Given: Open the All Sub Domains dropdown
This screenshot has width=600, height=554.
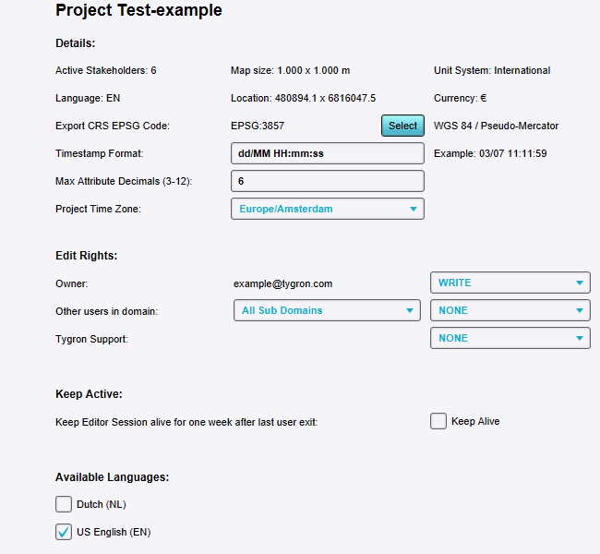Looking at the screenshot, I should (x=328, y=310).
